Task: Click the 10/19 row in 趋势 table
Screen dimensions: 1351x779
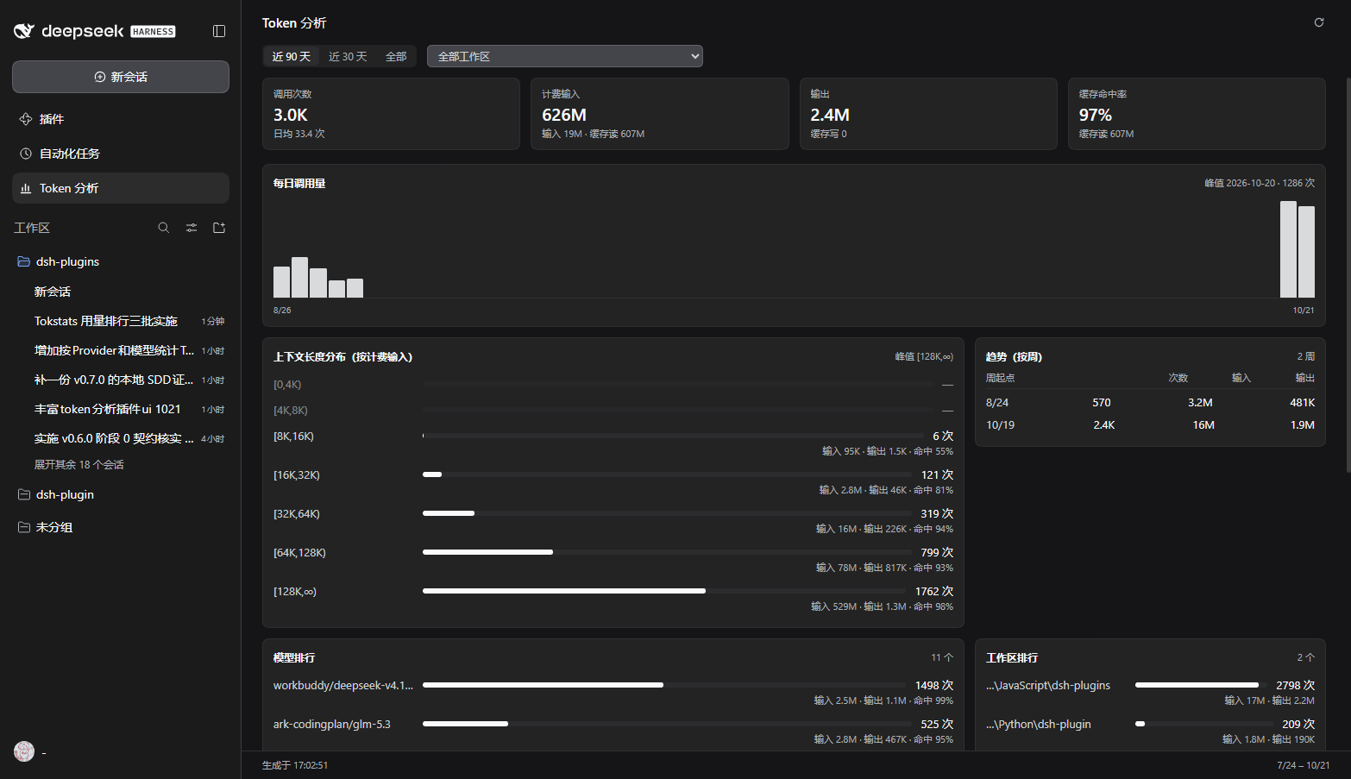Action: pos(1150,424)
